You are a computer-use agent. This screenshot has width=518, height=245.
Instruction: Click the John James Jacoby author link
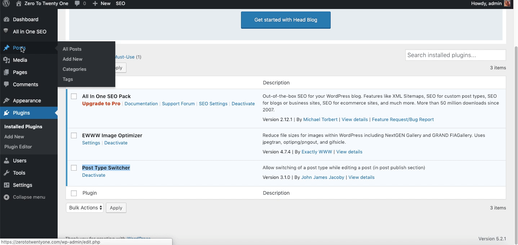[x=323, y=177]
